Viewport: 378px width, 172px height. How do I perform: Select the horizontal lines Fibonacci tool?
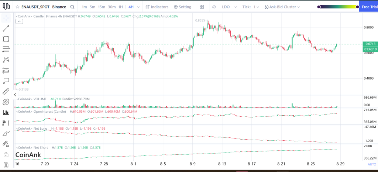point(6,49)
